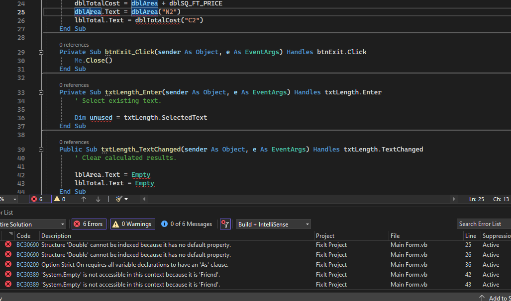Screen dimensions: 511x301
Task: Click the red error count indicator in status strip
Action: pos(39,199)
